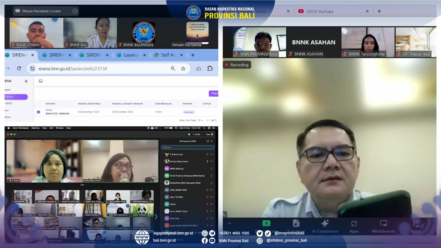Click purple Regist button
This screenshot has height=248, width=441.
(x=214, y=93)
